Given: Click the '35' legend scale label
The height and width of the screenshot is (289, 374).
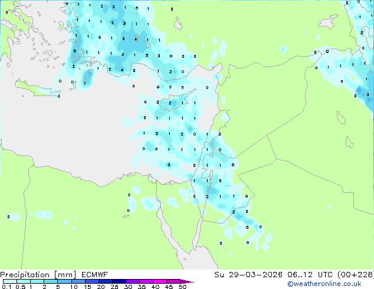Looking at the screenshot, I should click(142, 287).
